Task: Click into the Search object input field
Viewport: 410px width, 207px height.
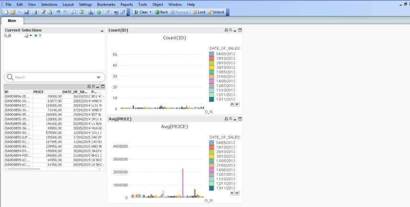Action: point(54,77)
